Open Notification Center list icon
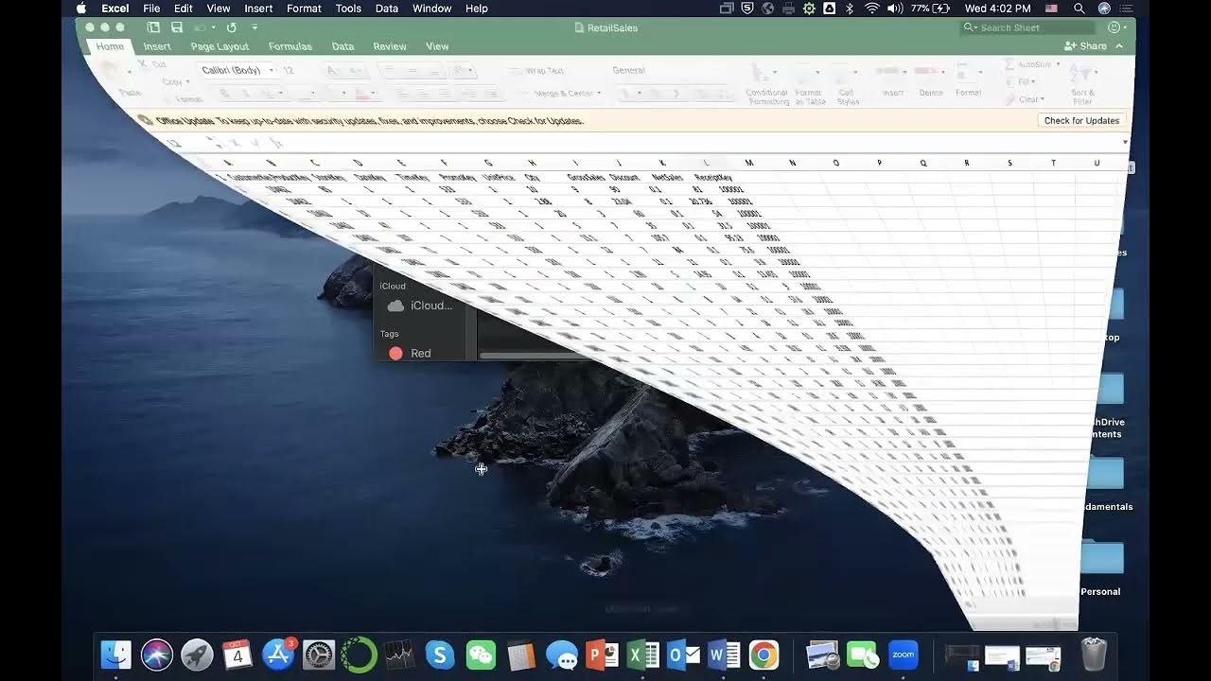Image resolution: width=1211 pixels, height=681 pixels. (1128, 9)
